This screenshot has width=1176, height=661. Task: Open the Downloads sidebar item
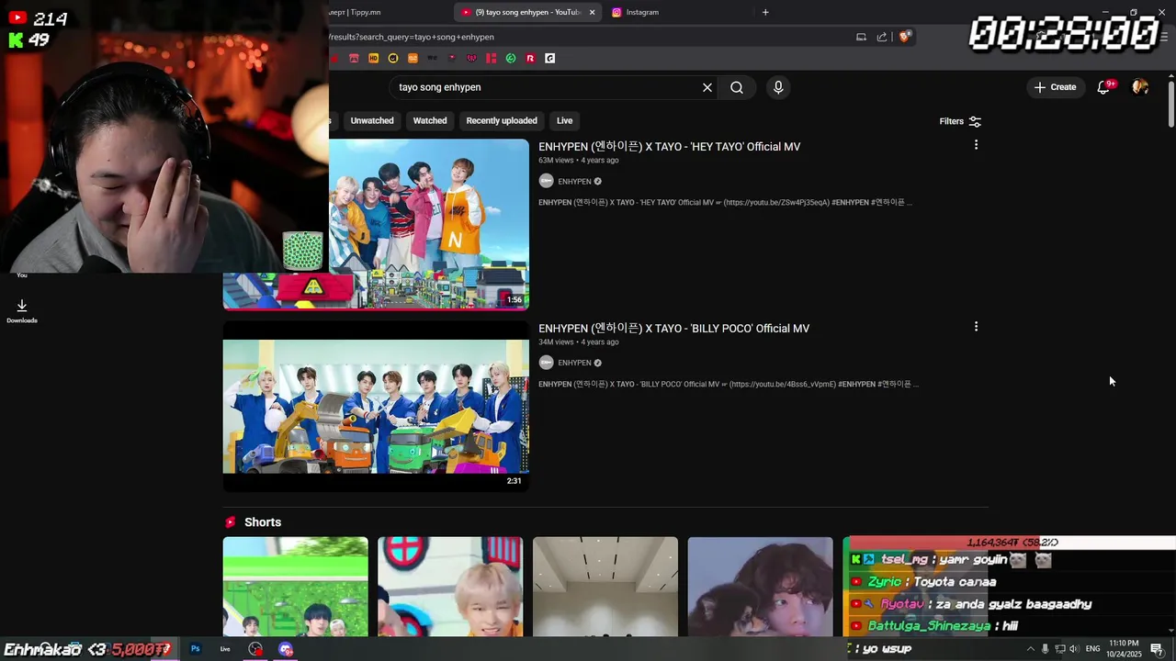(22, 310)
